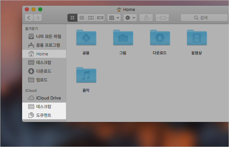This screenshot has width=229, height=147.
Task: Switch to Cover Flow view
Action: click(100, 18)
